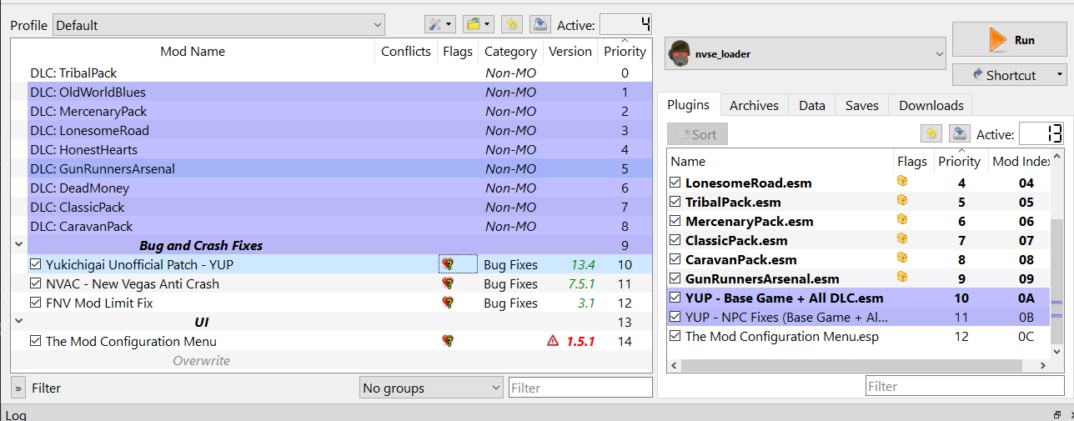
Task: Click the flag icon of Yukichigai Unofficial Patch
Action: point(448,264)
